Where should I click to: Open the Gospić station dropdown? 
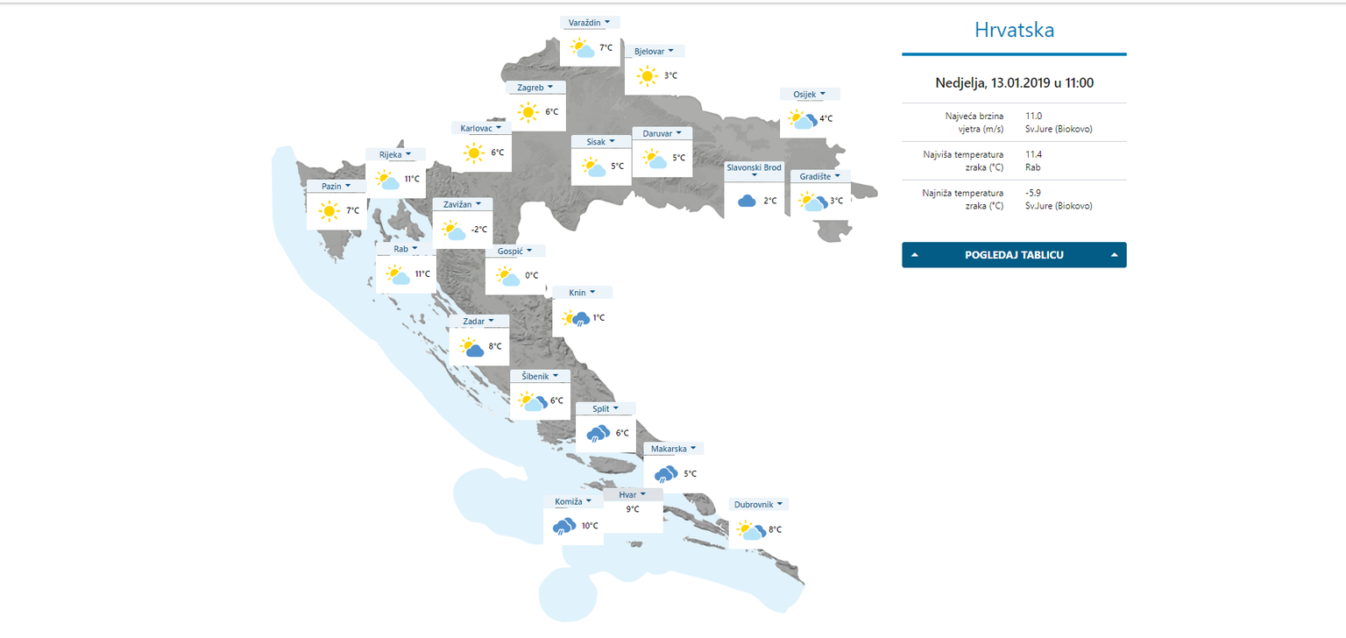(515, 252)
